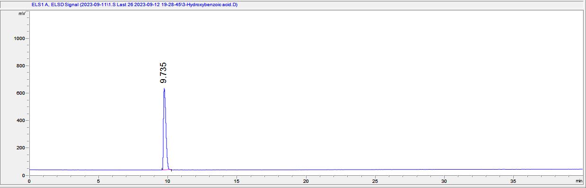Select the 10 minute tick on x-axis
The height and width of the screenshot is (188, 586).
click(x=167, y=181)
